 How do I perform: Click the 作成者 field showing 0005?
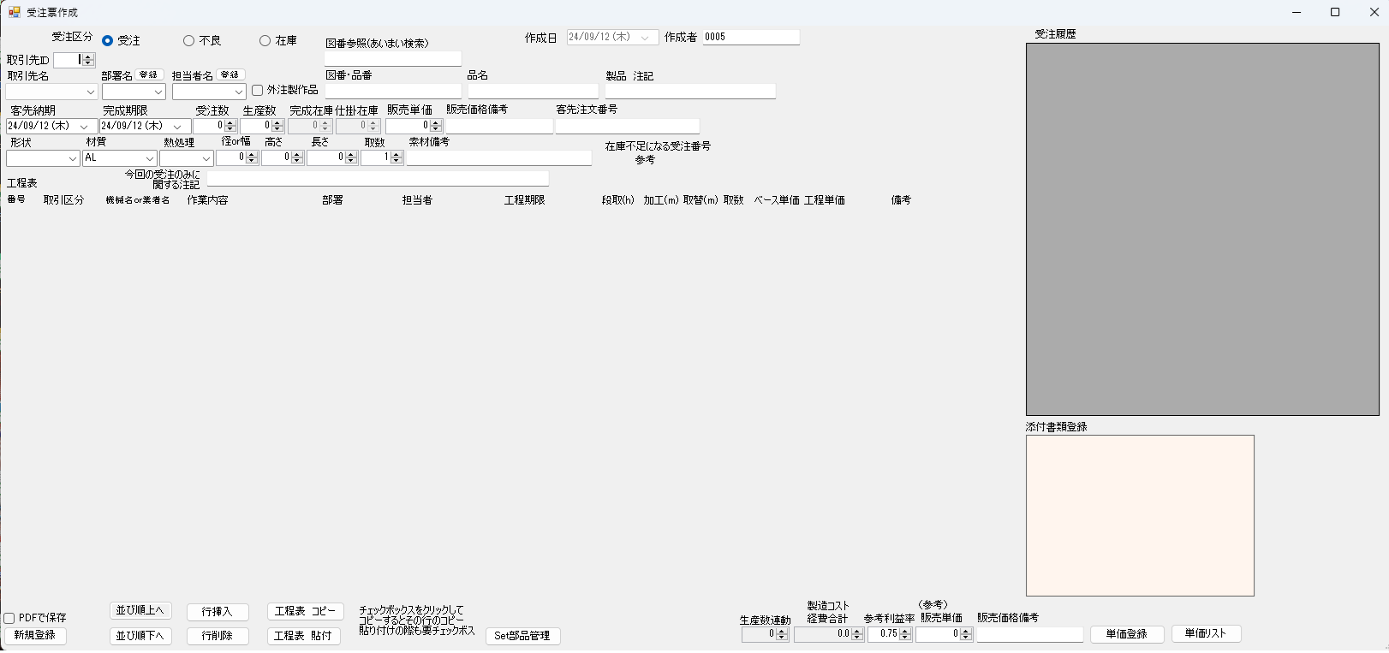point(751,37)
